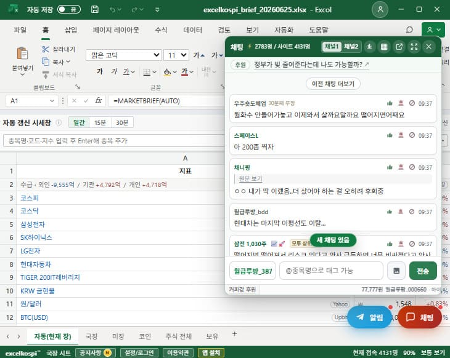Block the 채니핑 user with ban icon
The image size is (450, 358).
click(412, 167)
